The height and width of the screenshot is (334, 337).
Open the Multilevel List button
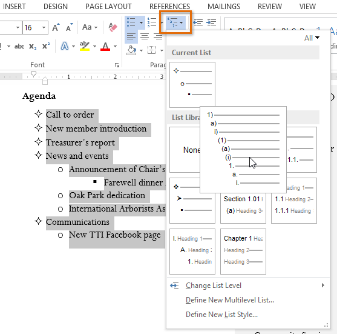(175, 22)
